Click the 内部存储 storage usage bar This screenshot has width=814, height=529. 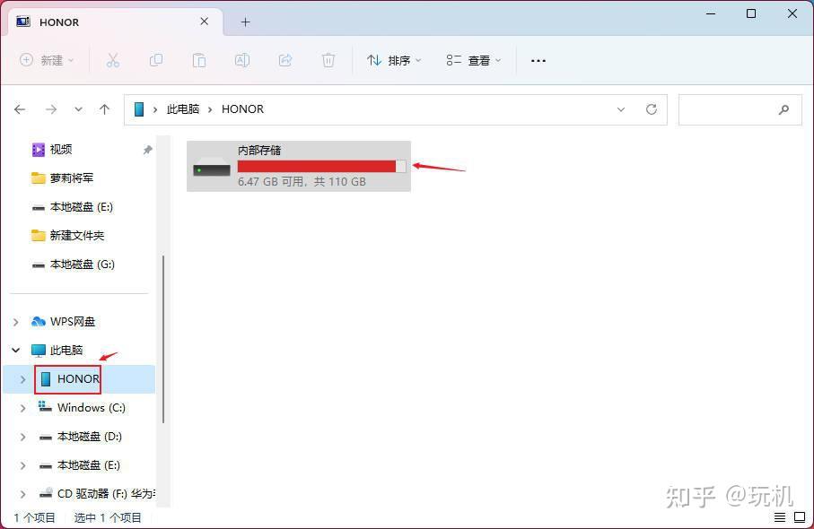(x=322, y=167)
